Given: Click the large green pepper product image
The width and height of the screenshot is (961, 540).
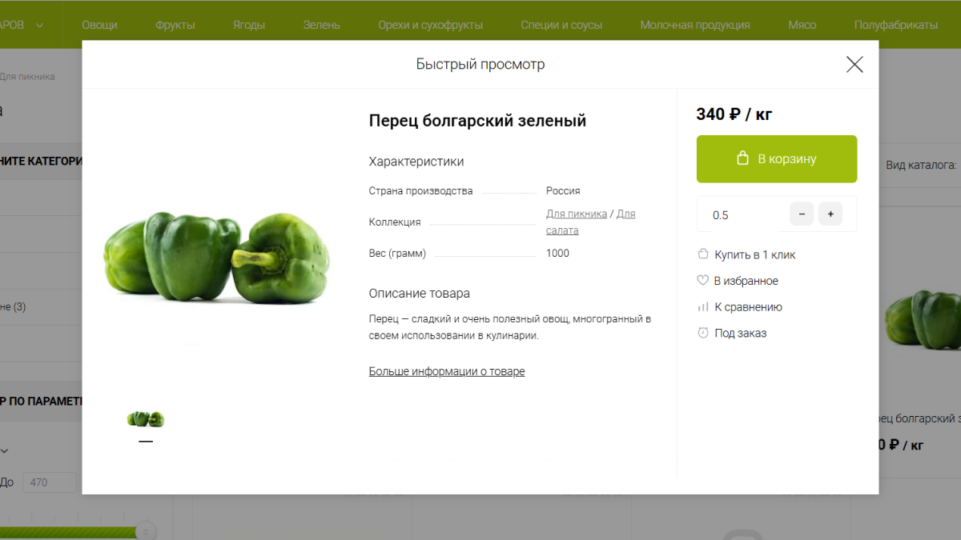Looking at the screenshot, I should click(216, 258).
